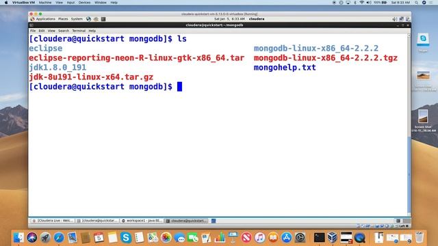Open the VirtualBox VM Devices menu
Screen dimensions: 438x246
pos(84,3)
